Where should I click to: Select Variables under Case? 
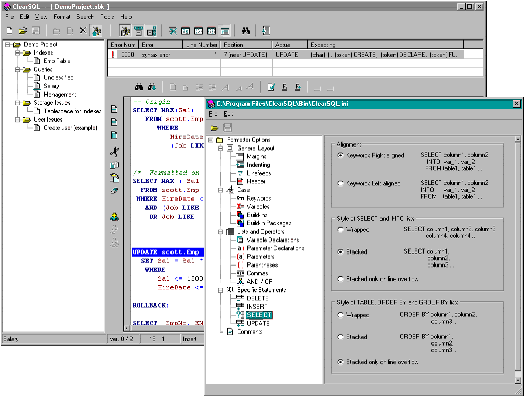coord(258,206)
